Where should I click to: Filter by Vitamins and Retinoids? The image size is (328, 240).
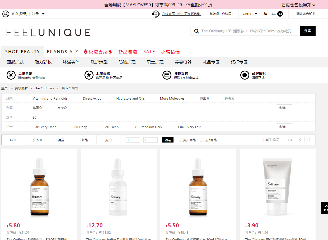[x=50, y=99]
